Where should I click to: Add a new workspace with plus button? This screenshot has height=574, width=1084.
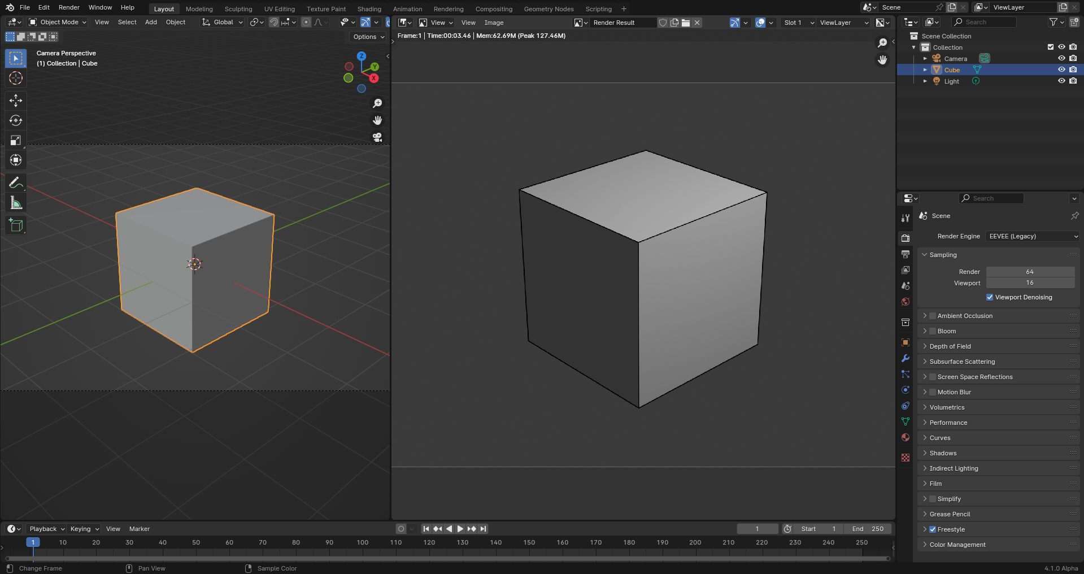click(624, 9)
